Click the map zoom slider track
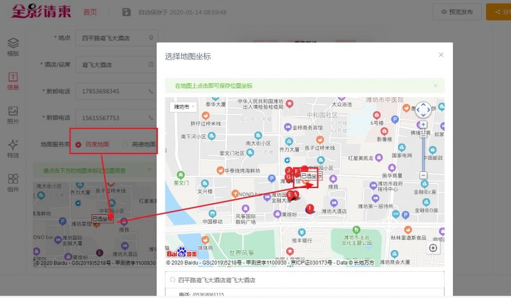Image resolution: width=511 pixels, height=298 pixels. click(x=423, y=153)
